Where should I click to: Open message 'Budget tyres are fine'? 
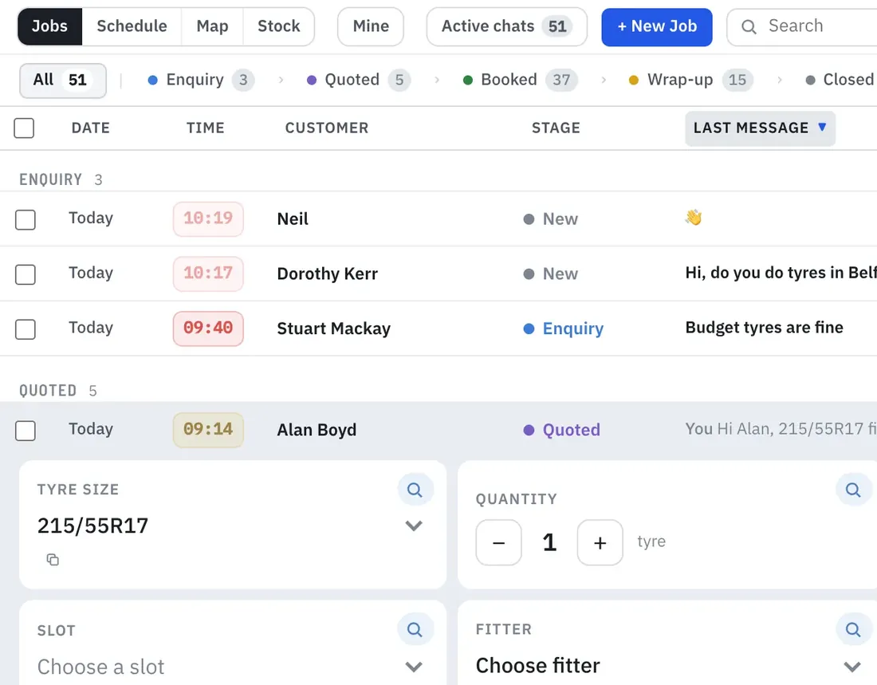(x=764, y=328)
